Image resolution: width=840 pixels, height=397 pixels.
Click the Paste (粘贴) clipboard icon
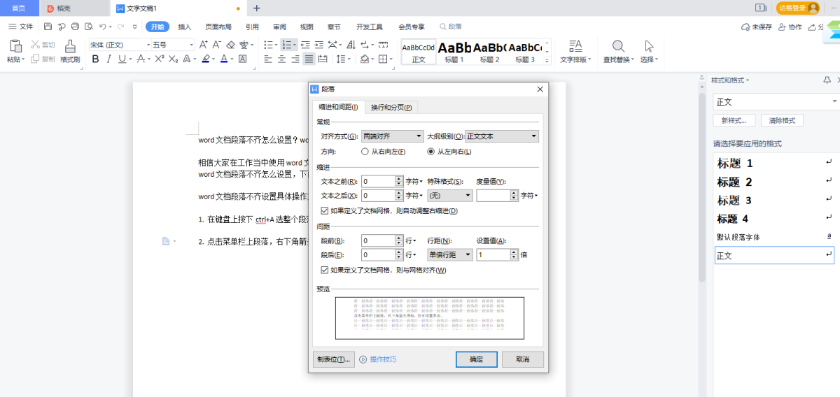tap(15, 46)
